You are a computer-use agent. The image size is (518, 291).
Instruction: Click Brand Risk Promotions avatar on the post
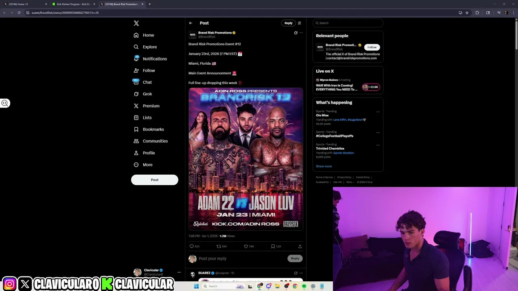(193, 35)
